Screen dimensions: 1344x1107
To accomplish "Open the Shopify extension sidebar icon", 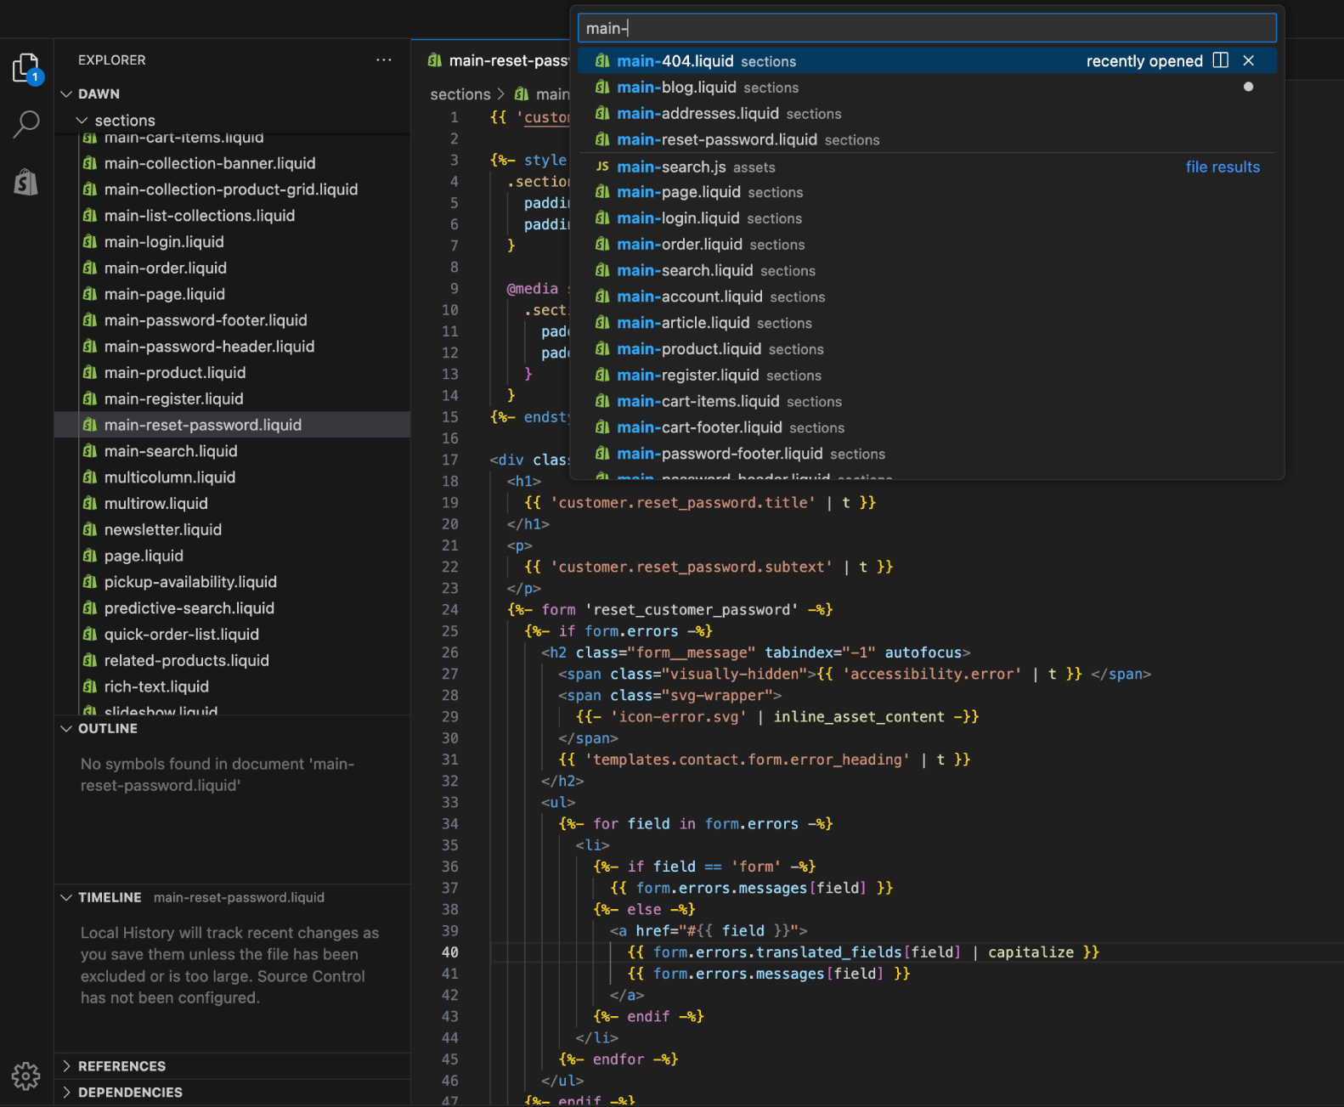I will 26,181.
